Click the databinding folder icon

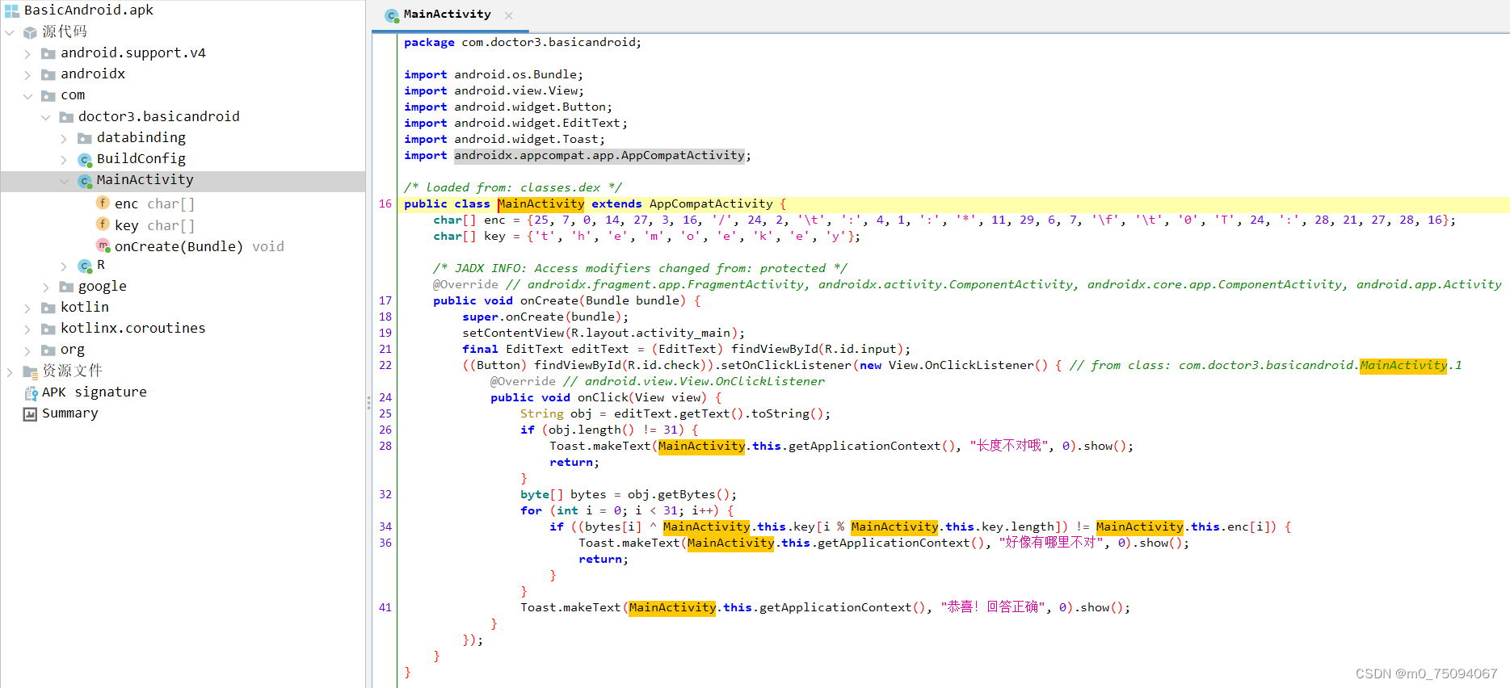coord(85,138)
